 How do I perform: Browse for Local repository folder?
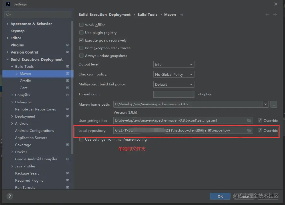tap(249, 130)
